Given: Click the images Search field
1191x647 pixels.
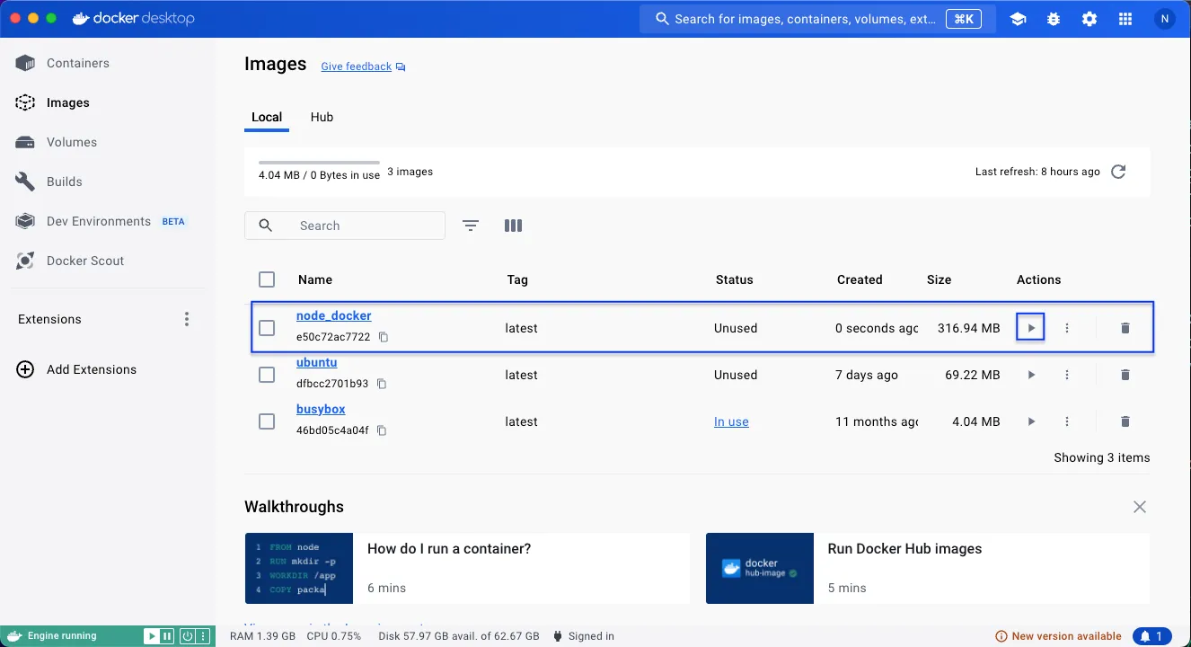Looking at the screenshot, I should pos(345,226).
